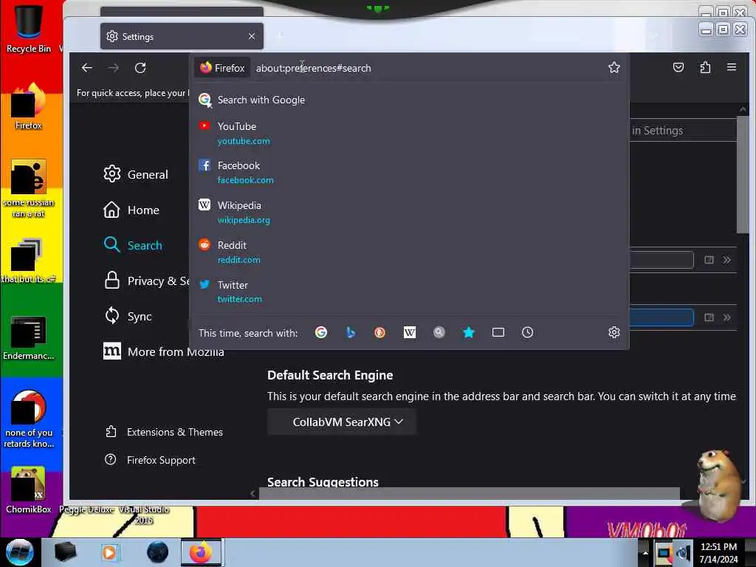Click the address bar URL text
This screenshot has width=756, height=567.
(x=313, y=68)
